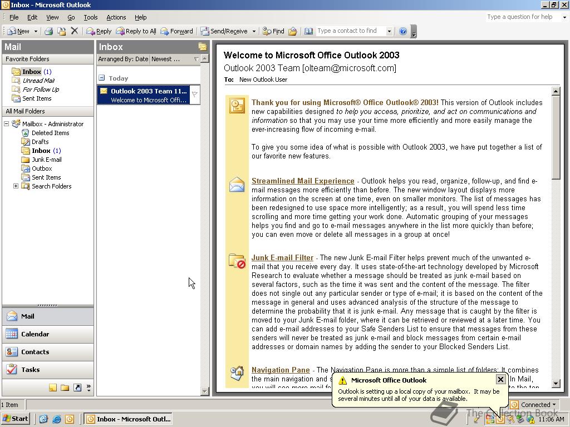The height and width of the screenshot is (427, 570).
Task: Open the Send/Receive dropdown arrow
Action: [254, 31]
